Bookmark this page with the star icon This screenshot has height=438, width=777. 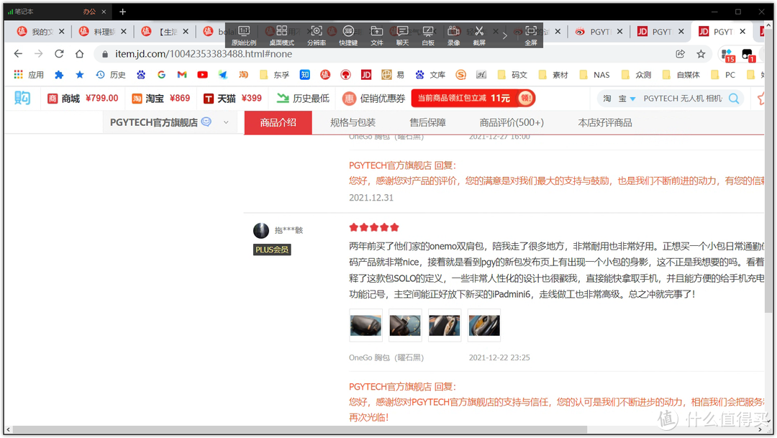pos(701,53)
